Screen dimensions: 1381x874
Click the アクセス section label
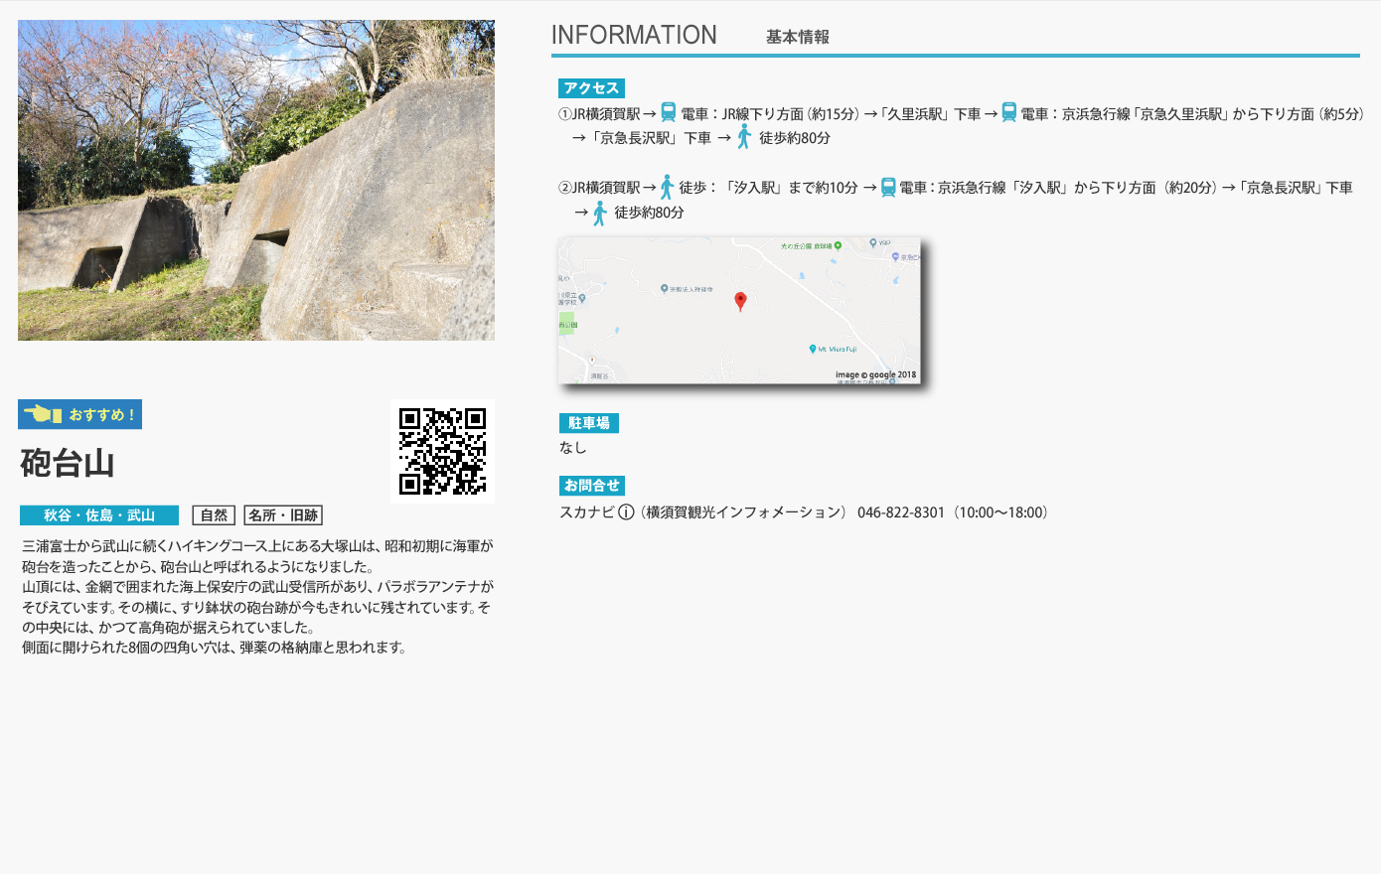click(591, 88)
